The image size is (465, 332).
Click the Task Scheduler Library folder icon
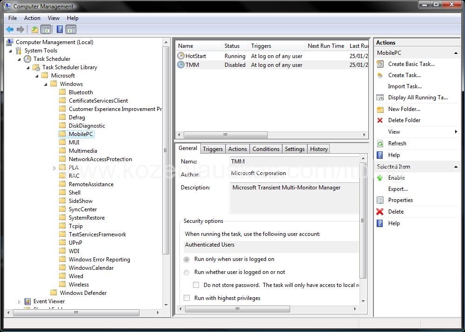36,67
